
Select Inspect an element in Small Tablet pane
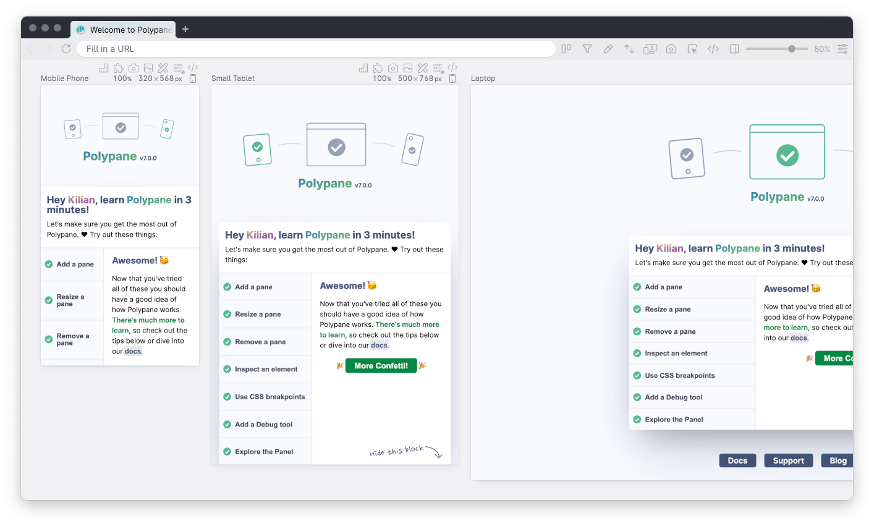click(265, 369)
